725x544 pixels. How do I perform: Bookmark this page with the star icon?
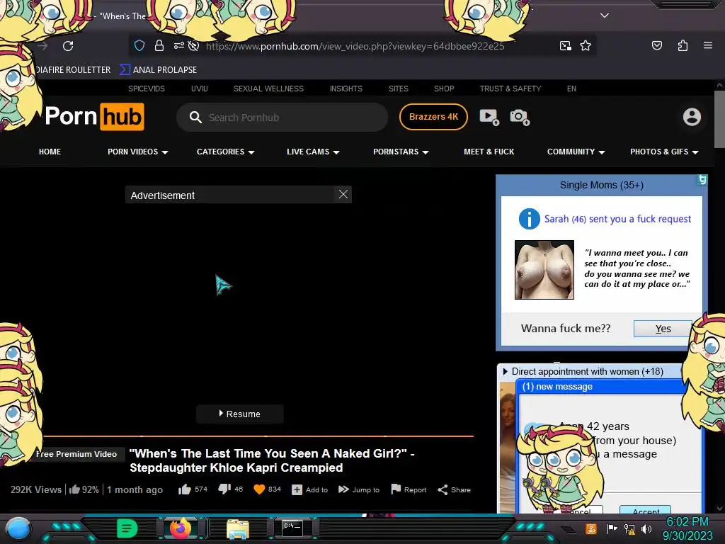[586, 45]
